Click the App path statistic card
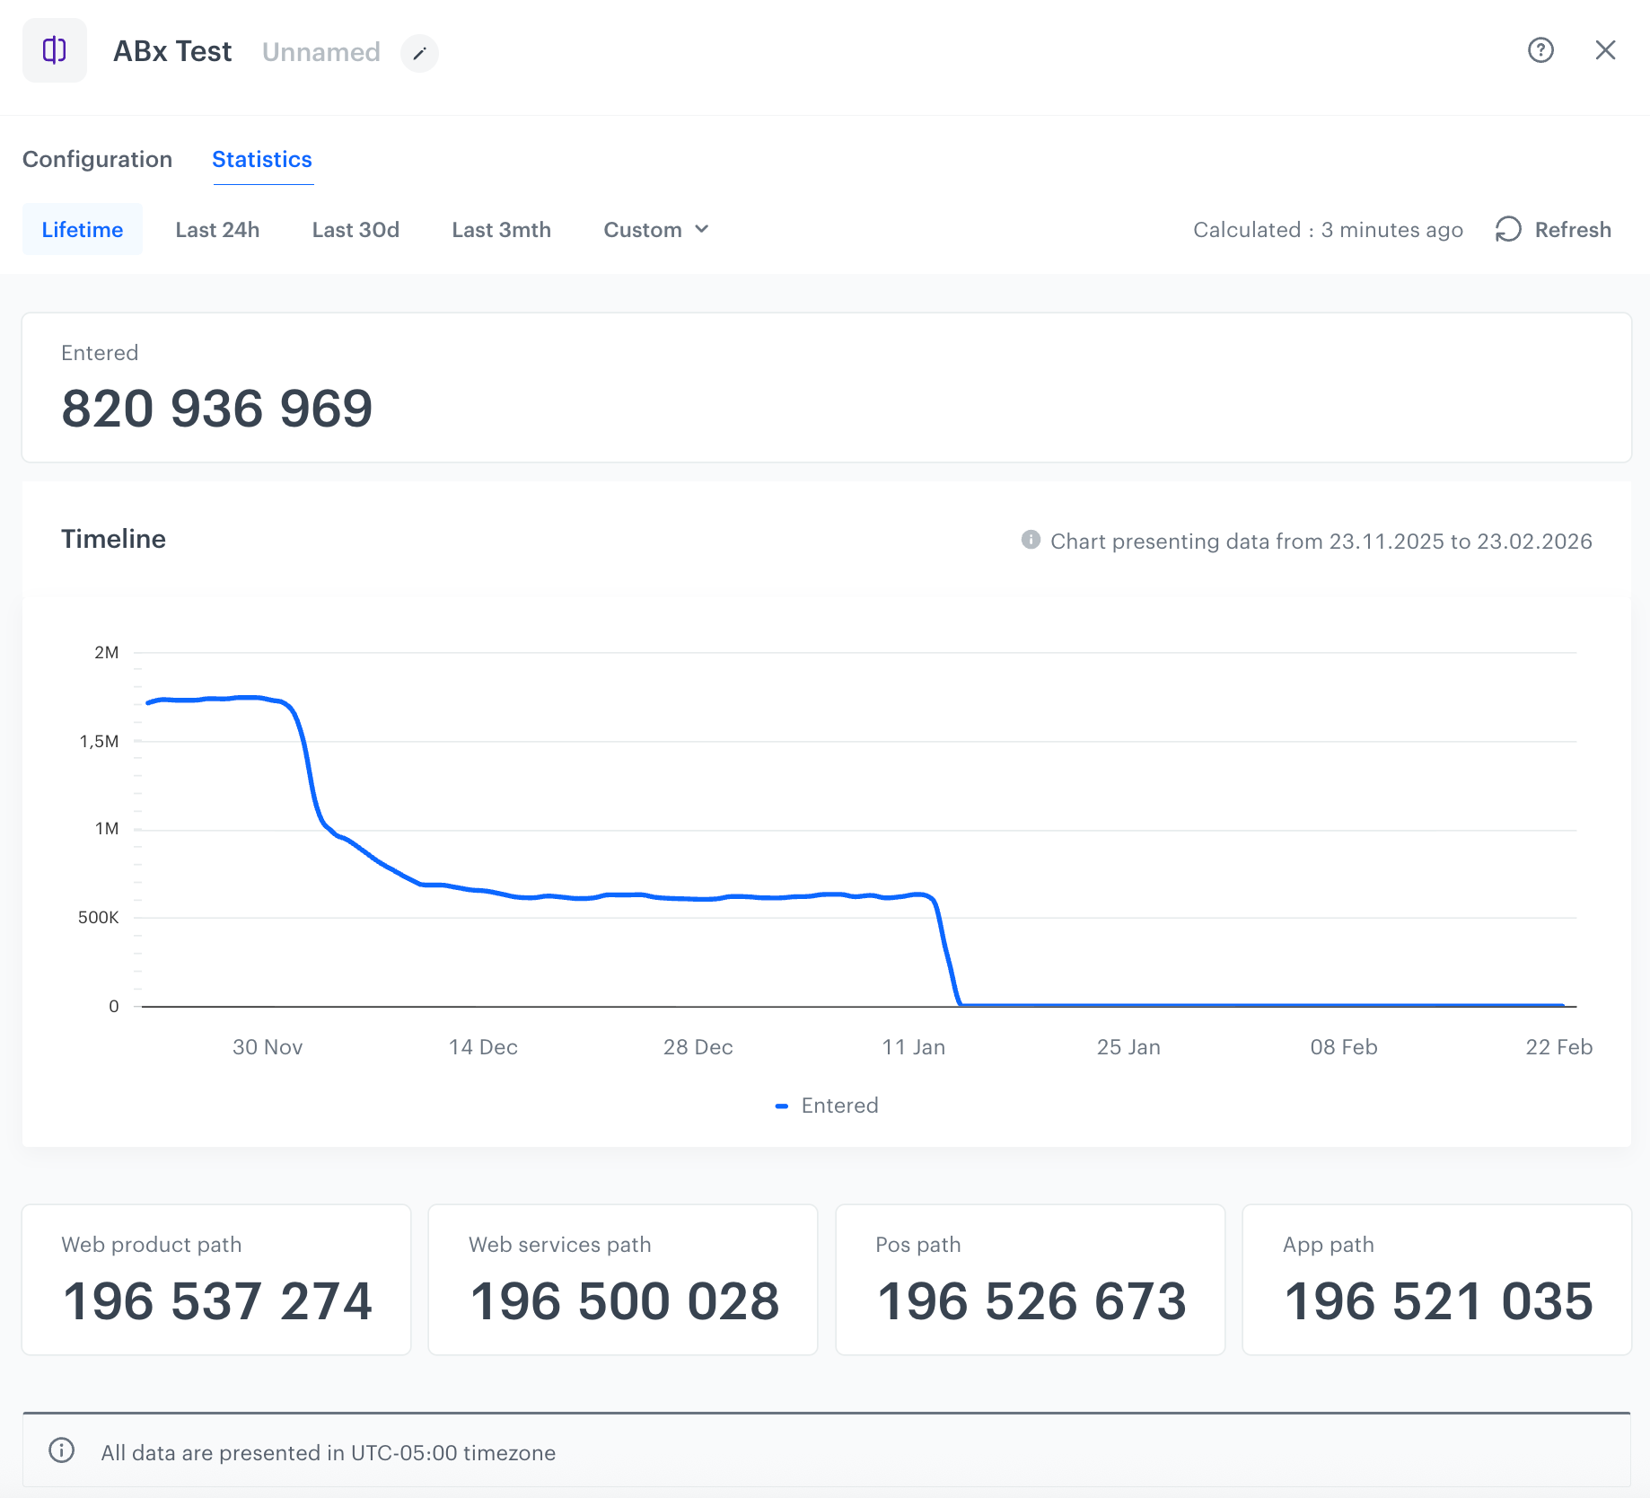The height and width of the screenshot is (1498, 1650). click(x=1436, y=1280)
